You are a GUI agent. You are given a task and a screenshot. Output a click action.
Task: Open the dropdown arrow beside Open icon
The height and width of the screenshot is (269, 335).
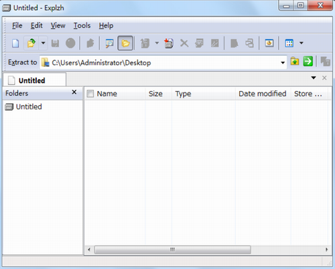tap(43, 43)
